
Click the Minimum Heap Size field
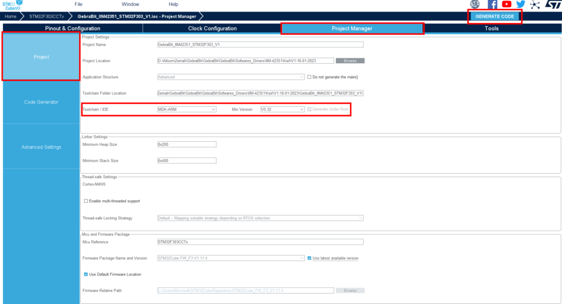click(x=187, y=144)
